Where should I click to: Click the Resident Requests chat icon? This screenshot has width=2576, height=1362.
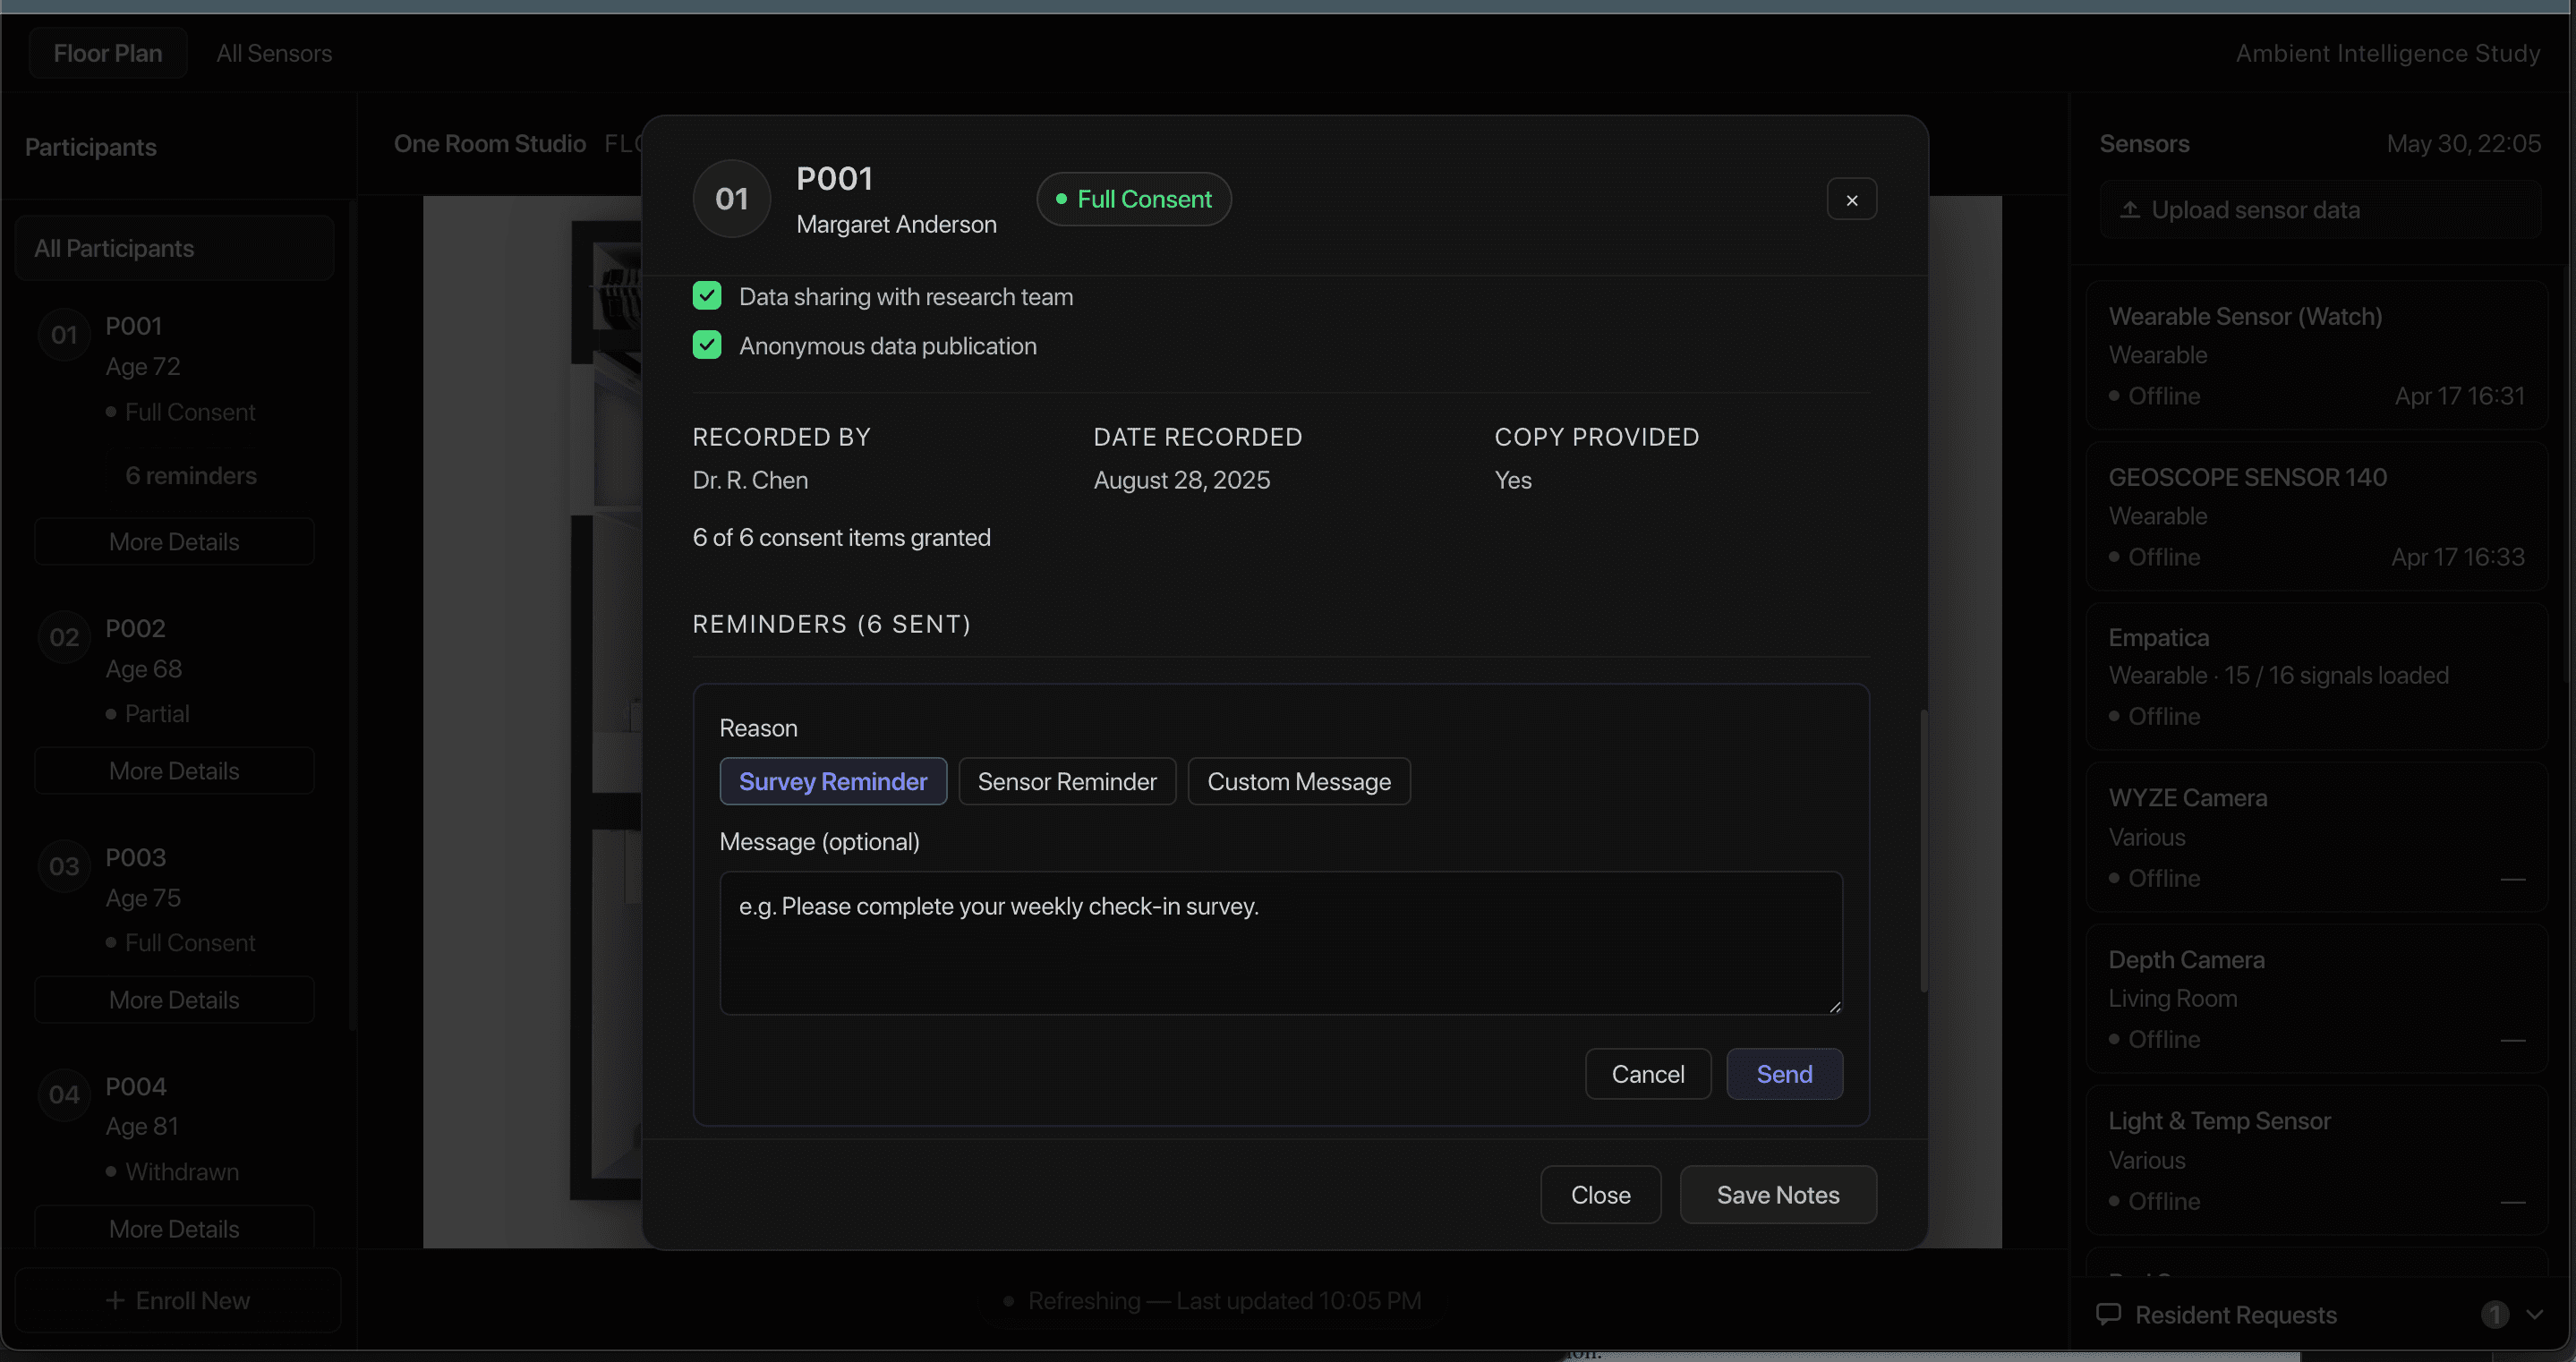coord(2108,1314)
